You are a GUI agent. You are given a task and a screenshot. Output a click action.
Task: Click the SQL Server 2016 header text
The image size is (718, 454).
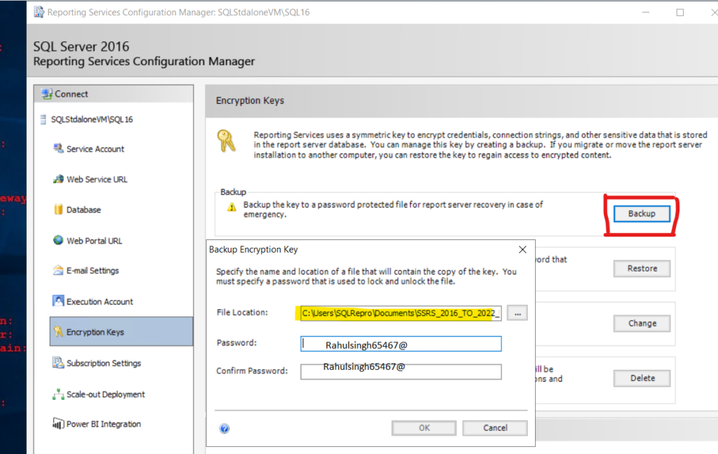81,46
